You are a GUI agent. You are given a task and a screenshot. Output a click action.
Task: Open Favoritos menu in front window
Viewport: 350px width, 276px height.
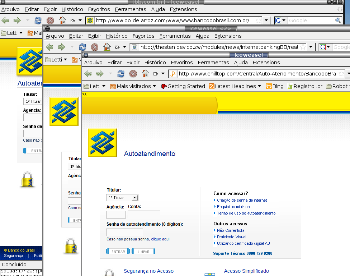(182, 63)
